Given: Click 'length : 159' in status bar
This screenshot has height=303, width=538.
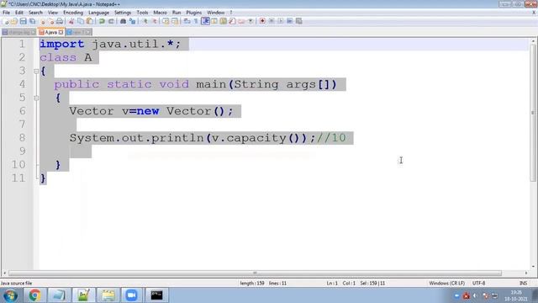Looking at the screenshot, I should pyautogui.click(x=252, y=283).
